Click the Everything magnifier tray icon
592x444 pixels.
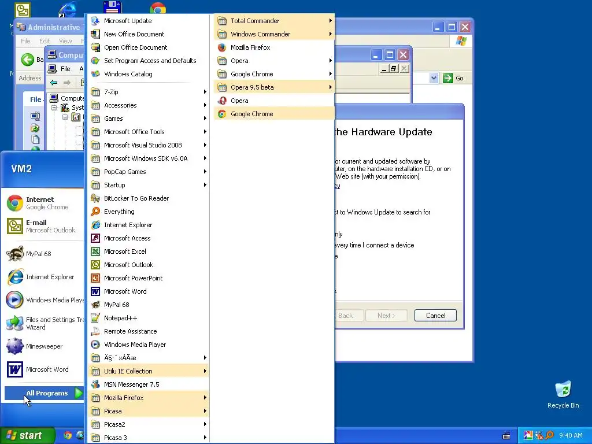(549, 435)
